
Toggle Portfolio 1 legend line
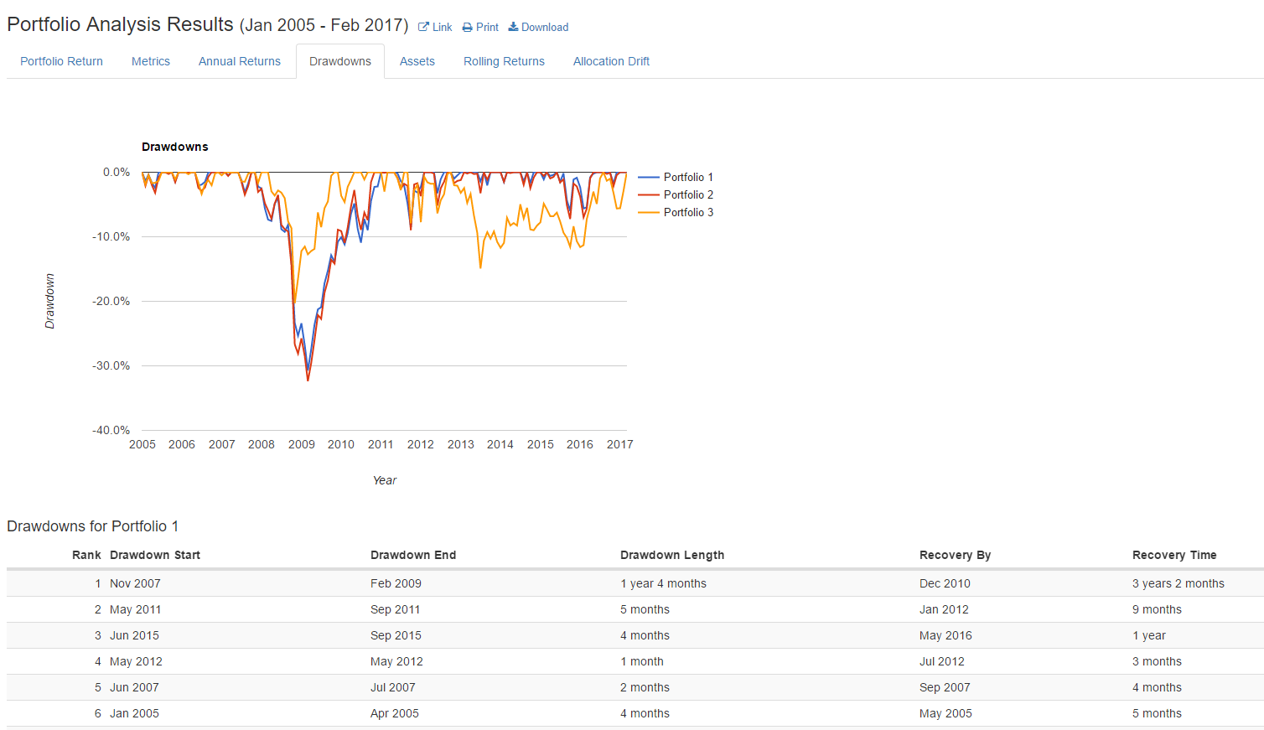[x=649, y=177]
